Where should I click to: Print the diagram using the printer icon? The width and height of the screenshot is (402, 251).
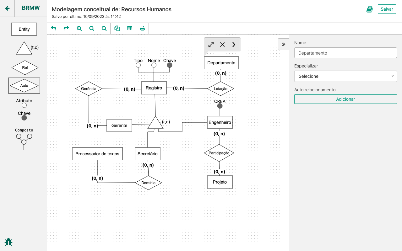click(x=142, y=28)
